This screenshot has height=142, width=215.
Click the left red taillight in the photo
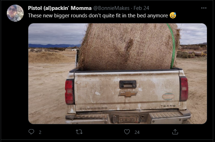click(70, 92)
